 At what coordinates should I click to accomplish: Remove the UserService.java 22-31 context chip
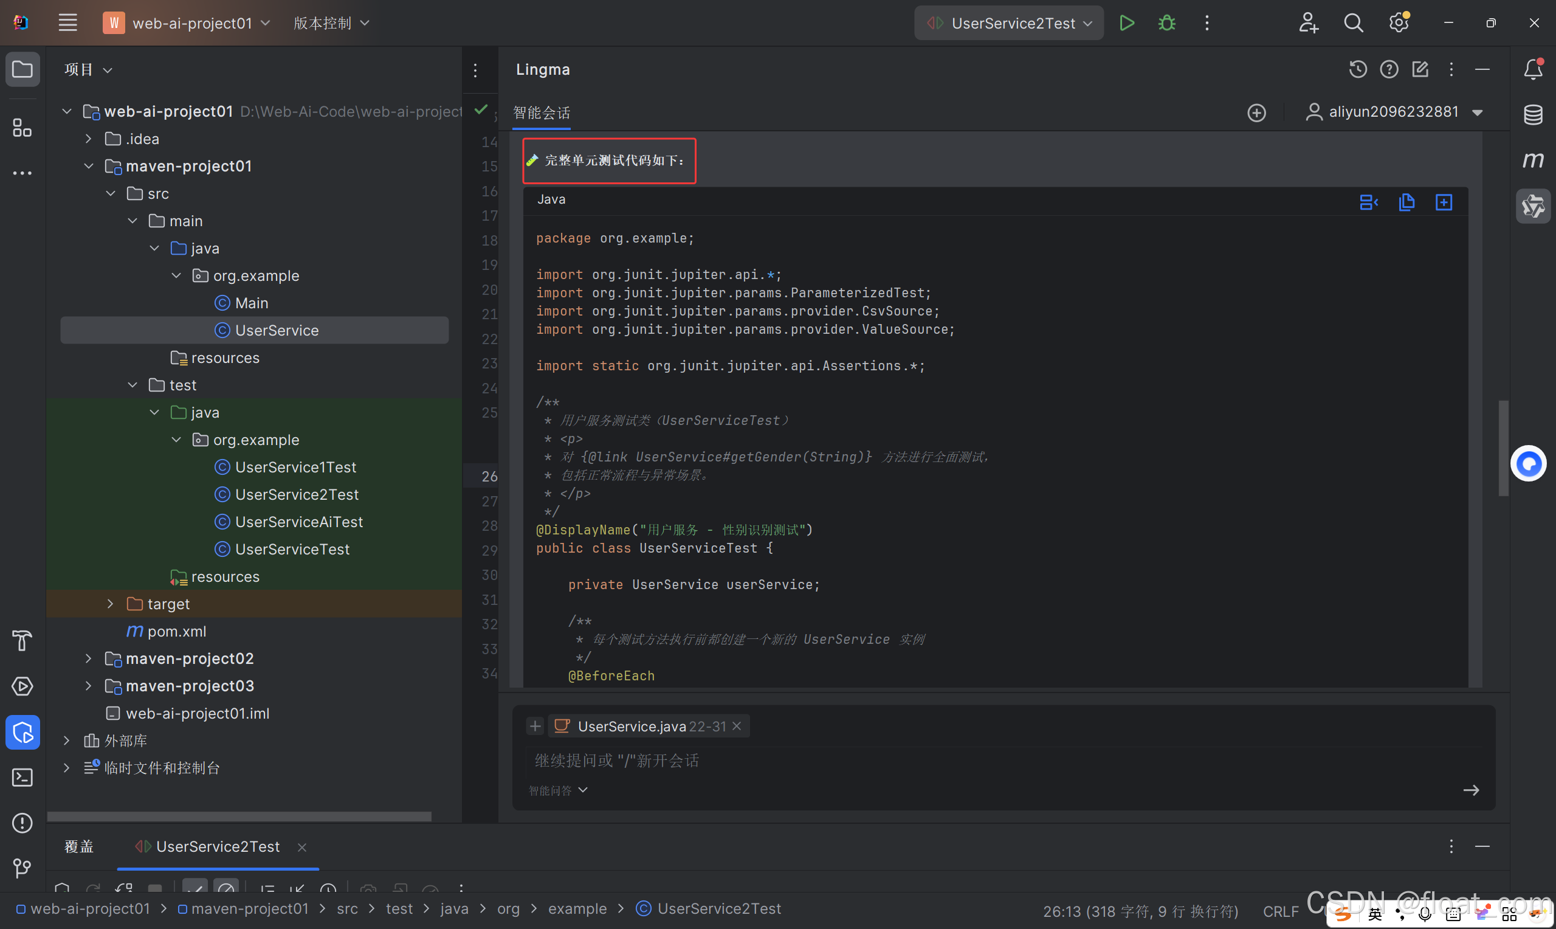(737, 726)
